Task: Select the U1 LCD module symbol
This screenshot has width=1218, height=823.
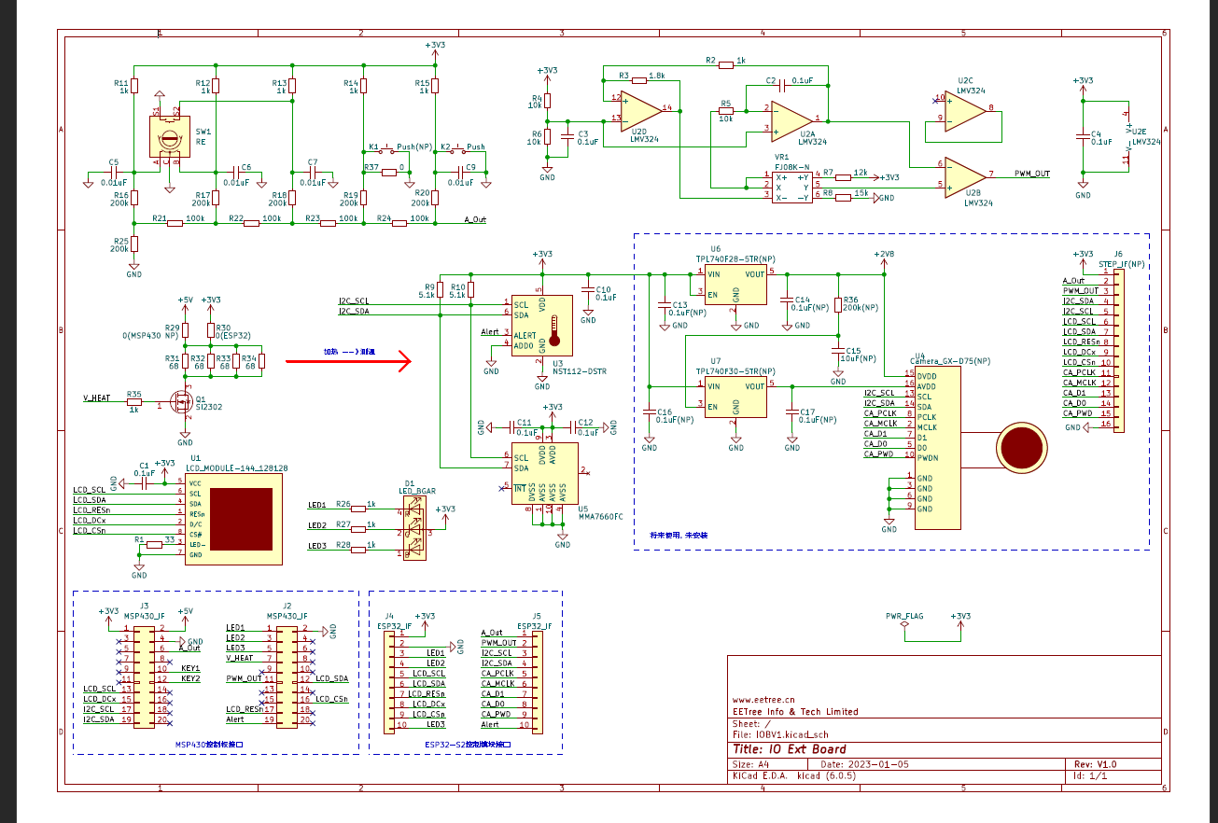Action: point(234,519)
